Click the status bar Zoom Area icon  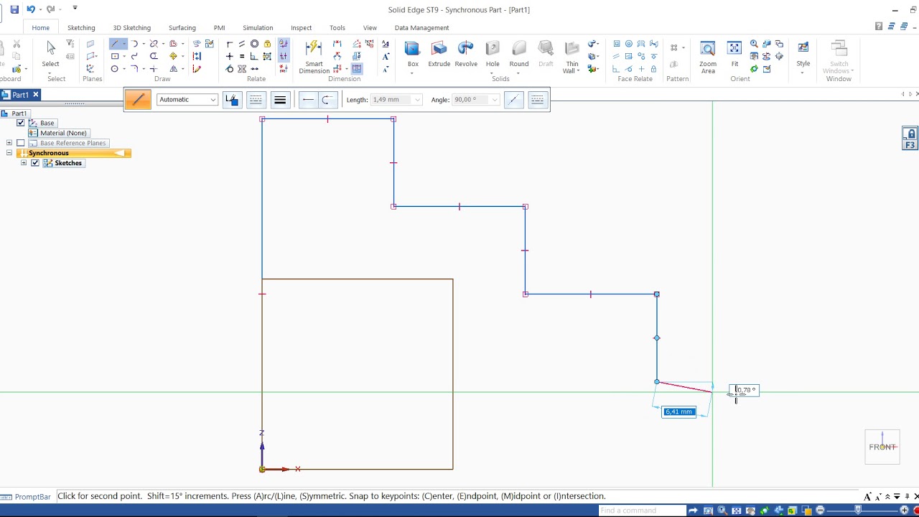[x=708, y=511]
